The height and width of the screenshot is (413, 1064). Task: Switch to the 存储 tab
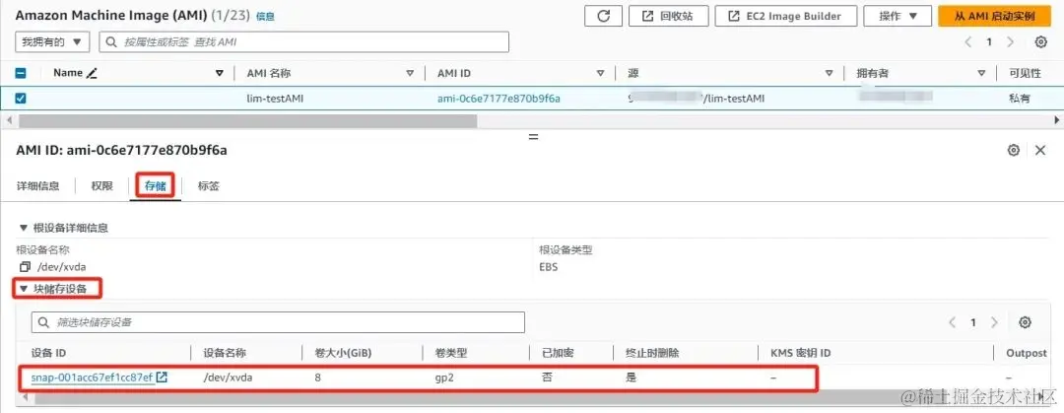tap(156, 185)
